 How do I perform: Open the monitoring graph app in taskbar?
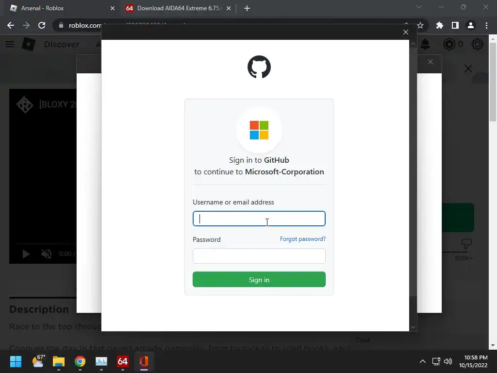pos(101,361)
